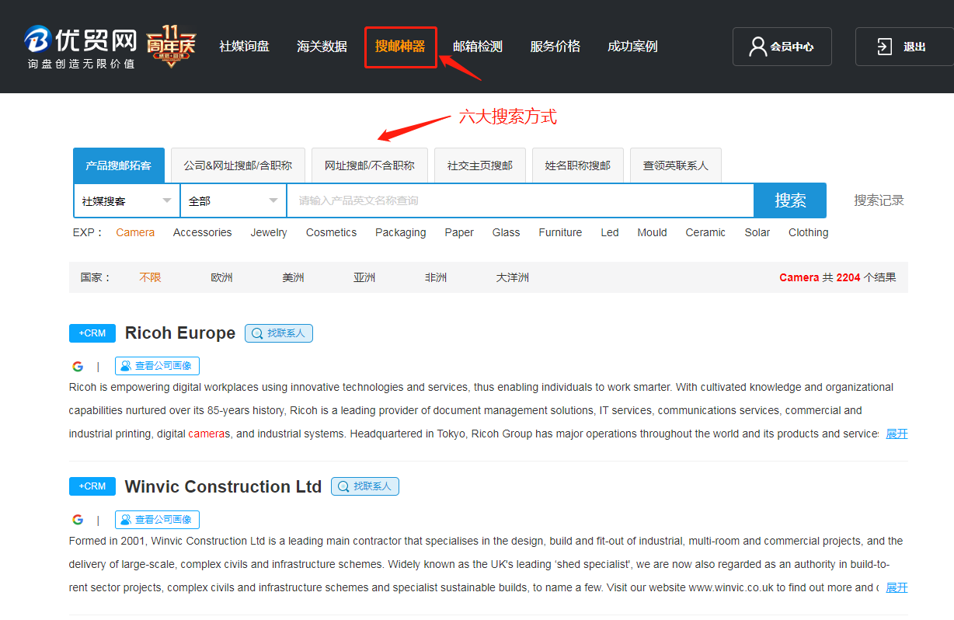Screen dimensions: 954x620
Task: Add Ricoh Europe to CRM
Action: point(92,333)
